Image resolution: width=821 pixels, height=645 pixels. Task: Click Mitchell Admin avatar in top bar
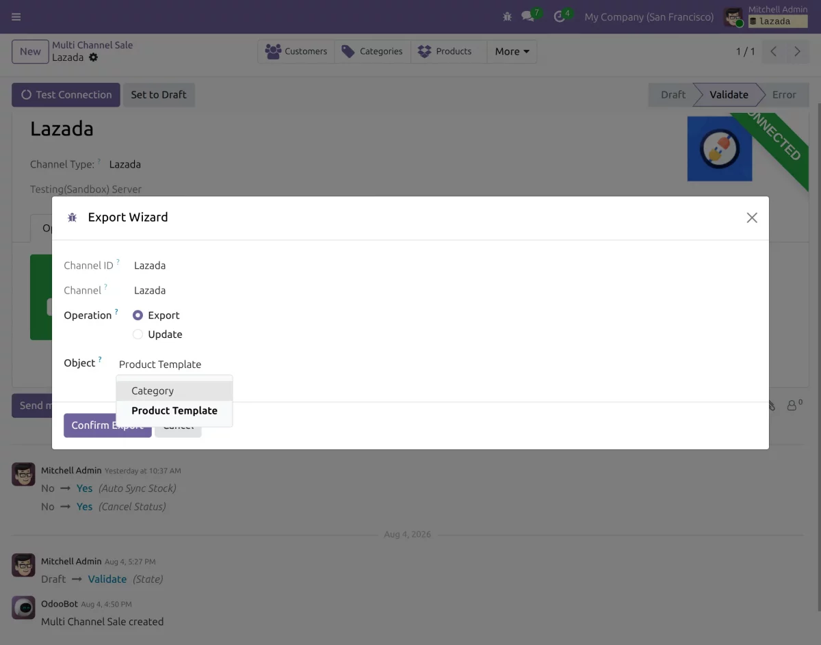click(733, 17)
